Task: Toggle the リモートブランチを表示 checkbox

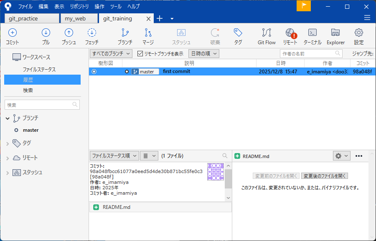Action: click(x=140, y=54)
